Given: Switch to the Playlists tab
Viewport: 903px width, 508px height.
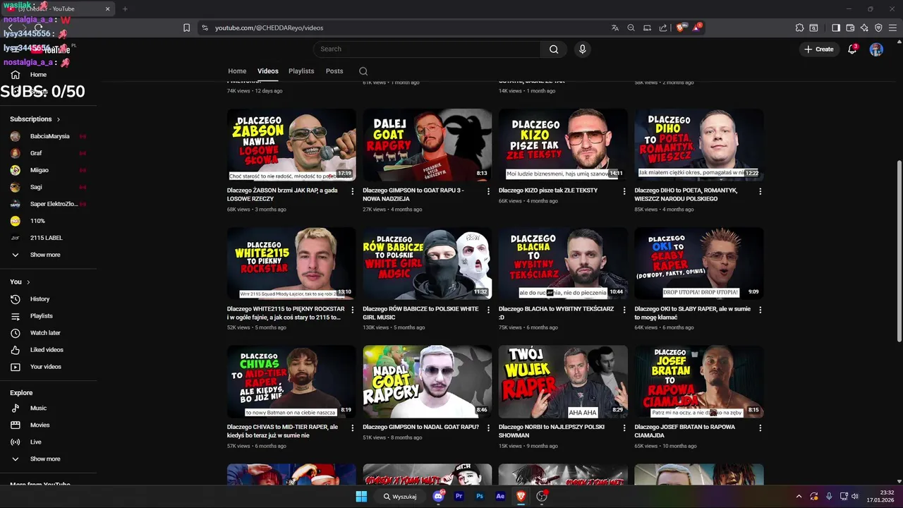Looking at the screenshot, I should point(301,71).
